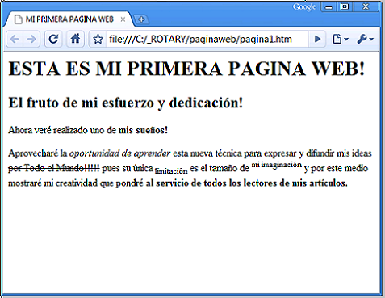Close the MI PRIMERA PAGINA WEB tab
385x298 pixels.
[123, 19]
